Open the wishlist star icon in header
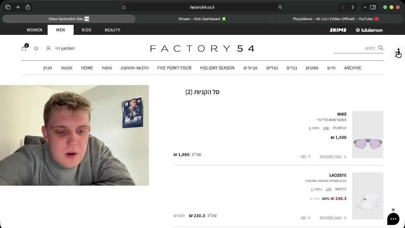405x228 pixels. pyautogui.click(x=36, y=48)
